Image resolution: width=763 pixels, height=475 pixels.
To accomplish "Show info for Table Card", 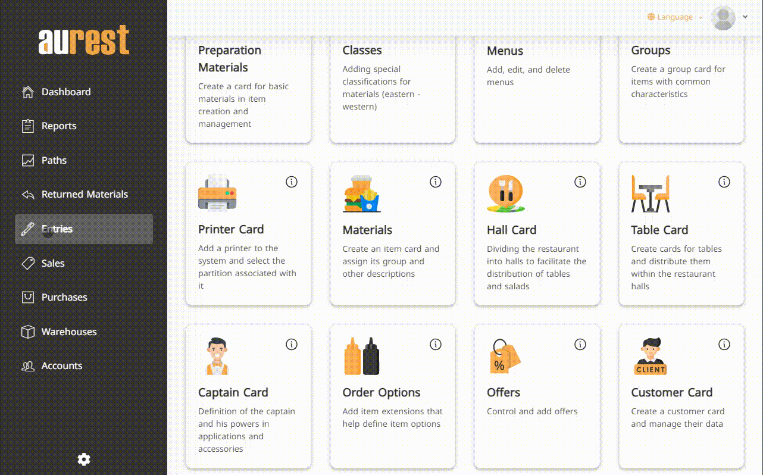I will tap(724, 182).
